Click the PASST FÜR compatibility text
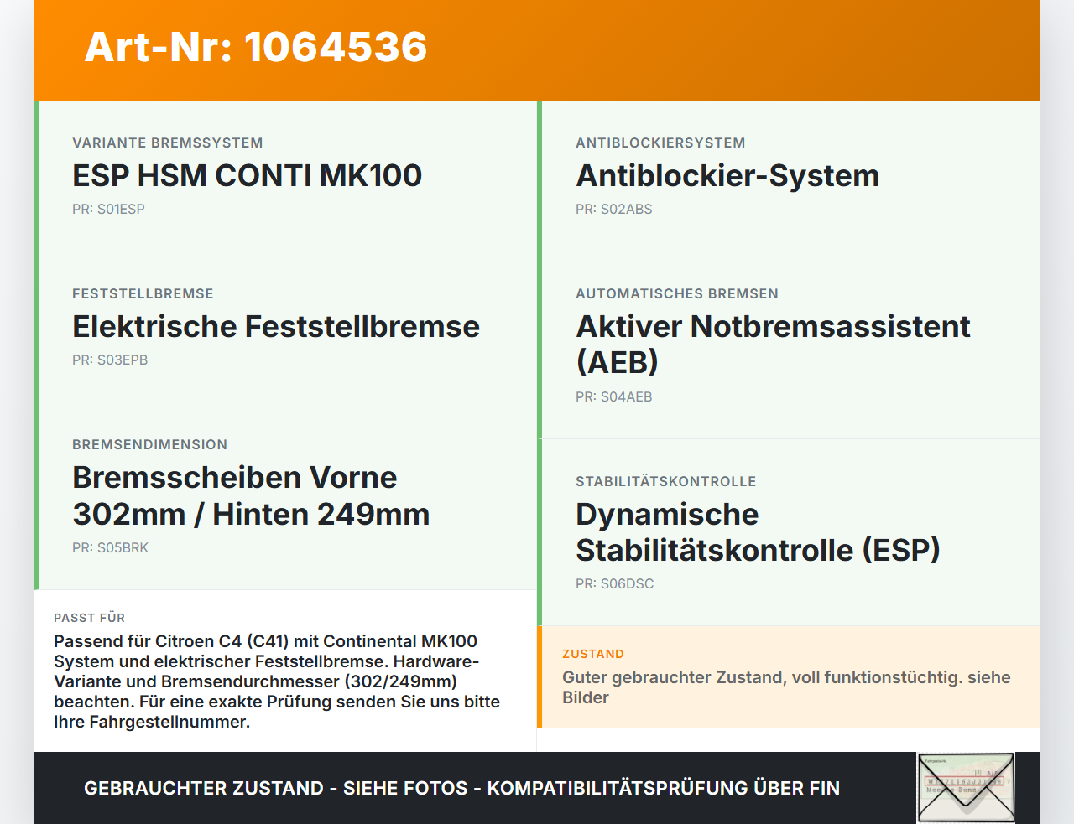Image resolution: width=1074 pixels, height=824 pixels. tap(277, 681)
